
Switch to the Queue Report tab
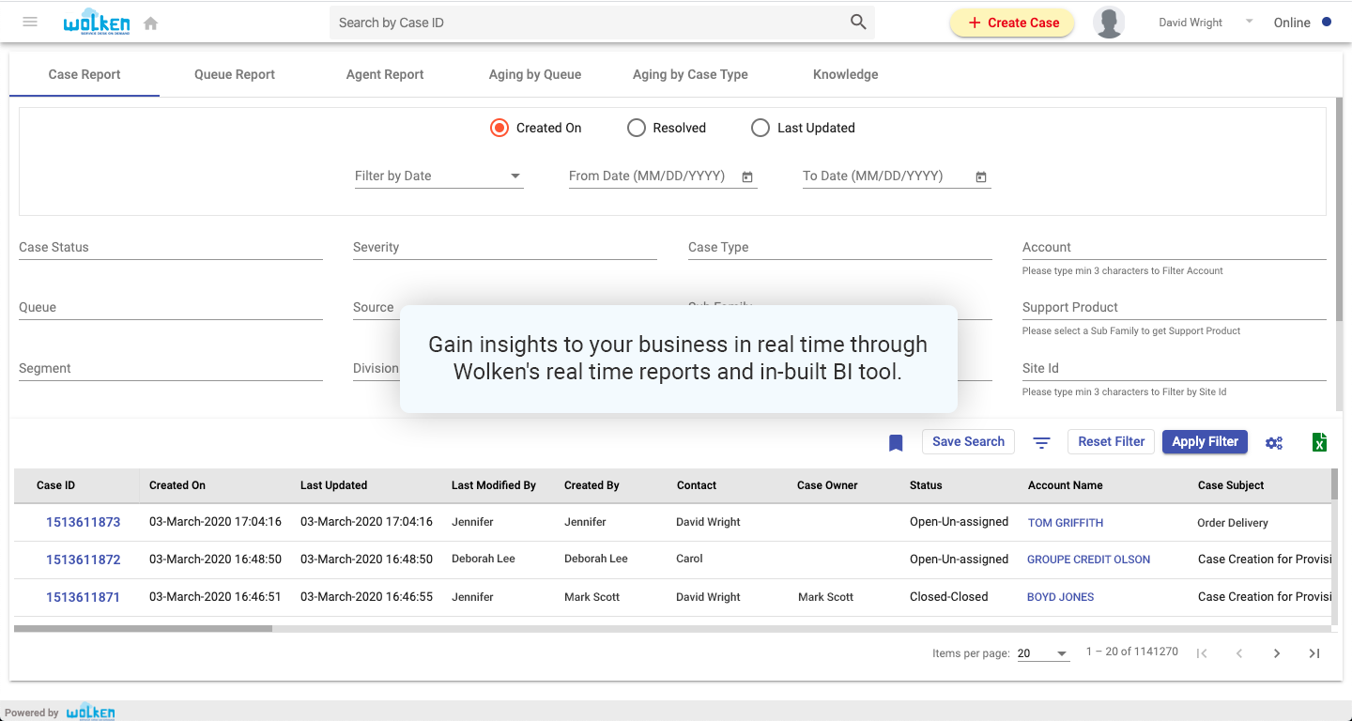tap(235, 74)
